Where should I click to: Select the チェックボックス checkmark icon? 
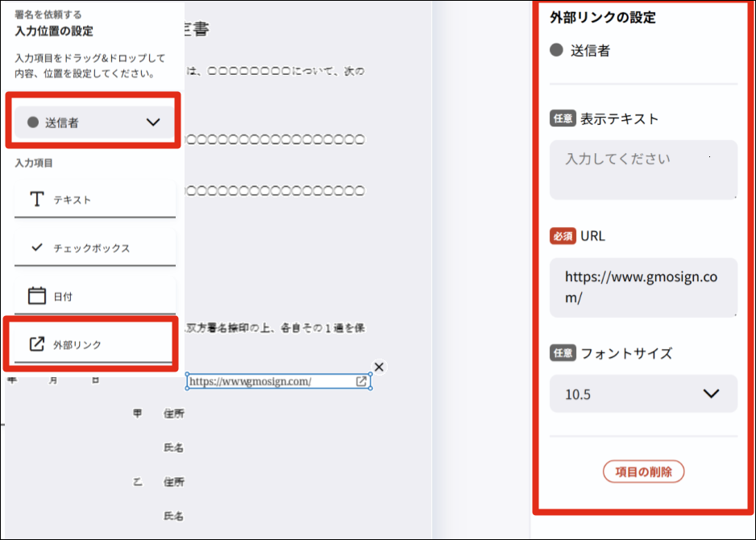point(36,247)
